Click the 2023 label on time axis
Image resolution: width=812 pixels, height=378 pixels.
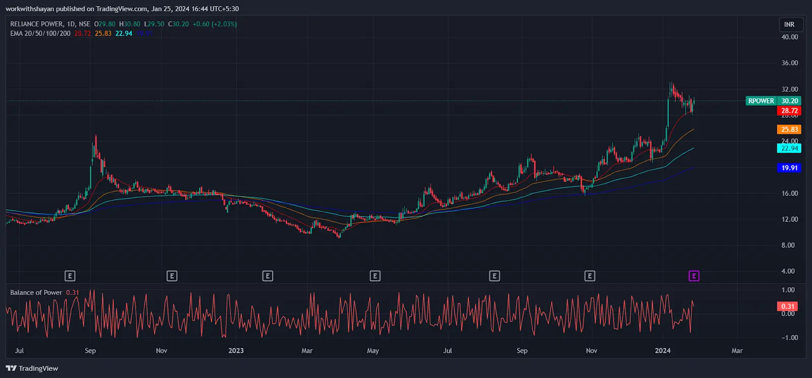[x=236, y=351]
